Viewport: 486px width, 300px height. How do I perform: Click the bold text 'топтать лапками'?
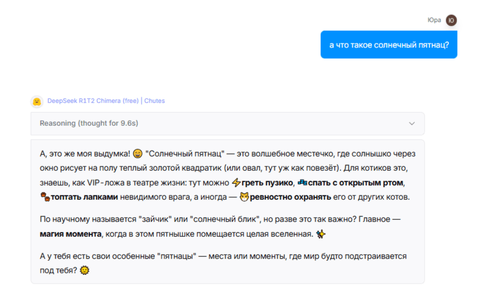point(84,197)
